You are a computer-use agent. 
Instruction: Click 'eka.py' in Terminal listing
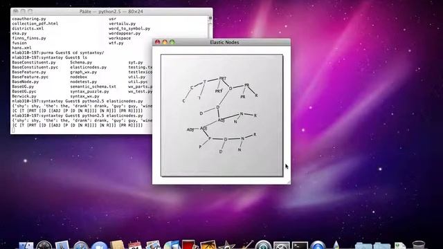tap(19, 33)
